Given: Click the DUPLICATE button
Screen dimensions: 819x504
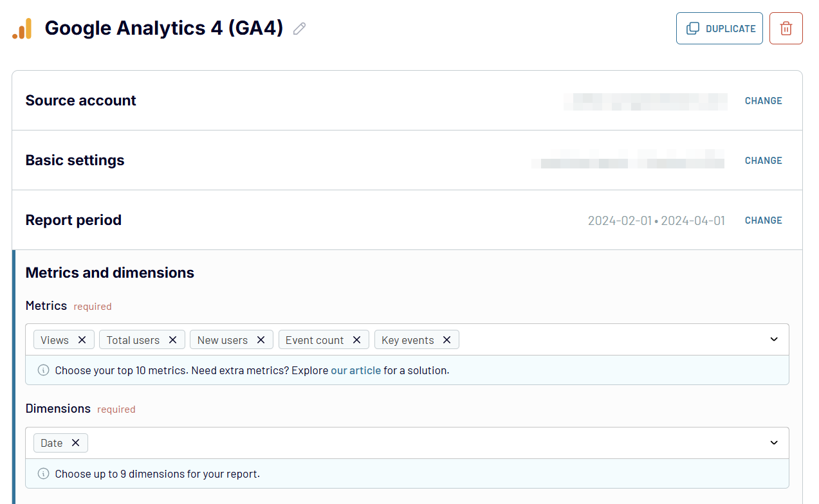Looking at the screenshot, I should (719, 28).
